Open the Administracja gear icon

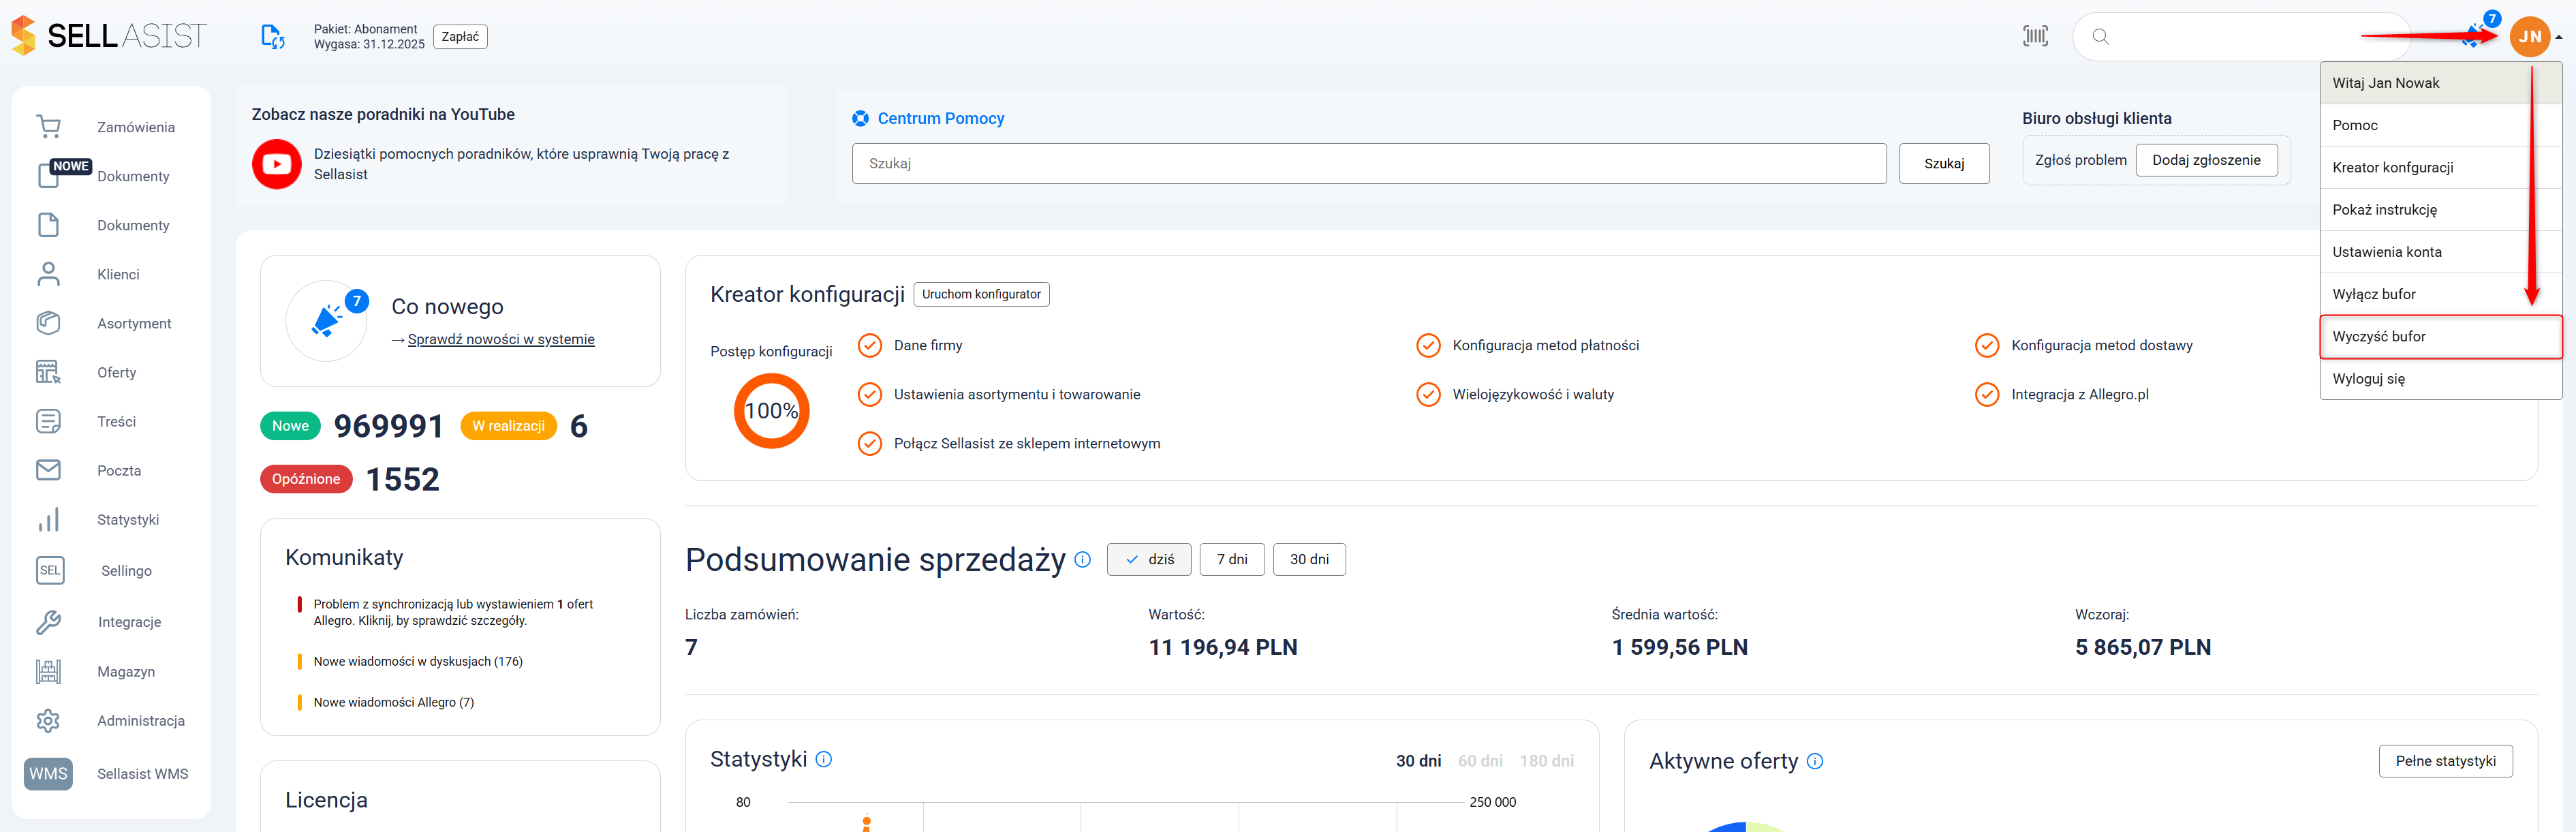point(48,721)
